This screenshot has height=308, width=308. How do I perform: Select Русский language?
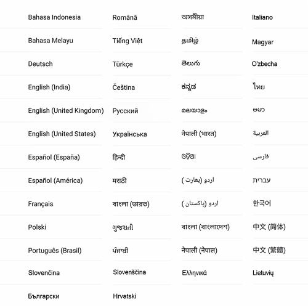pyautogui.click(x=125, y=111)
